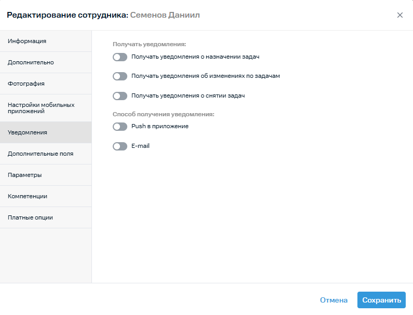This screenshot has width=413, height=315.
Task: Toggle notifications about task changes
Action: (x=120, y=76)
